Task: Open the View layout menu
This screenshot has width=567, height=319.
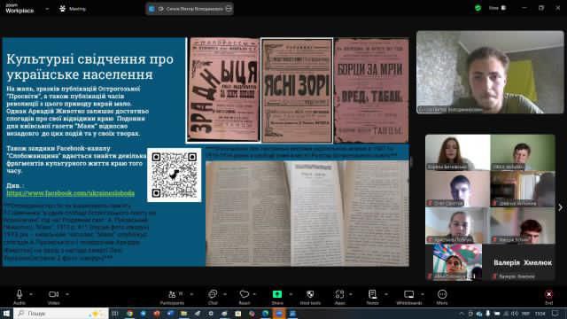Action: pos(497,8)
